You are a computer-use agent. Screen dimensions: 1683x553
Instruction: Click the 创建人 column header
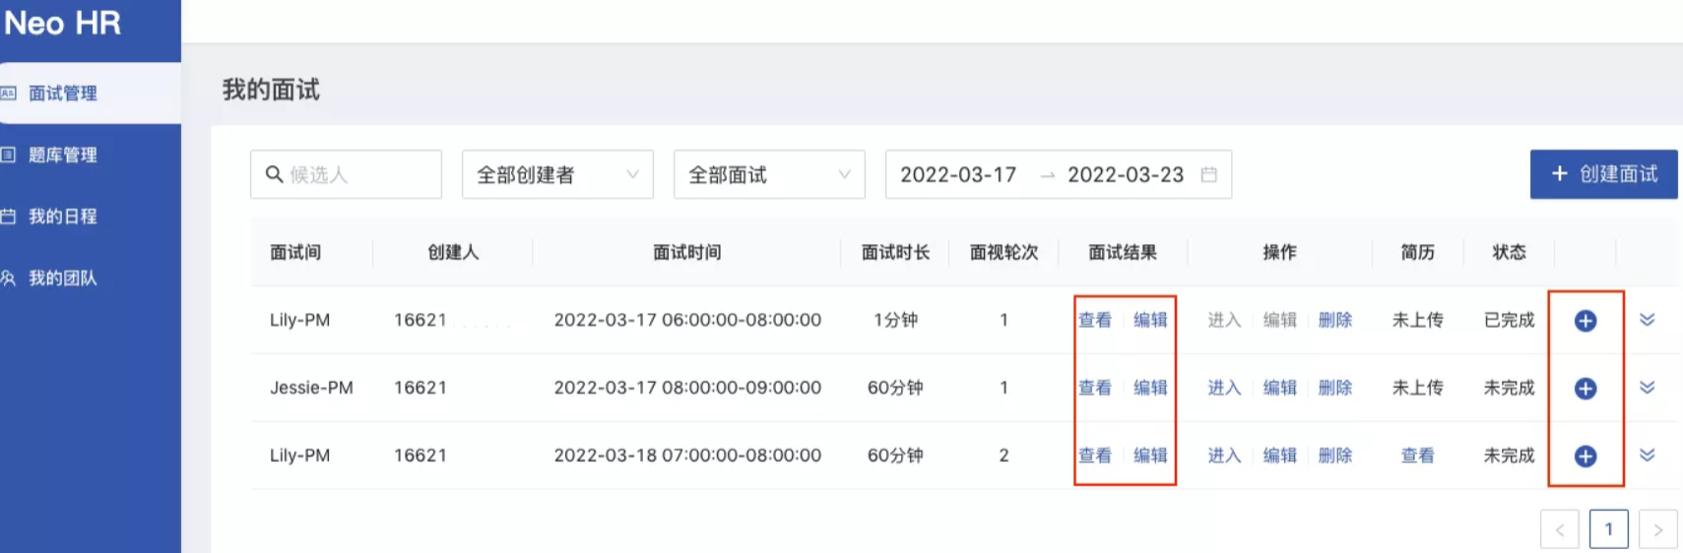(453, 253)
